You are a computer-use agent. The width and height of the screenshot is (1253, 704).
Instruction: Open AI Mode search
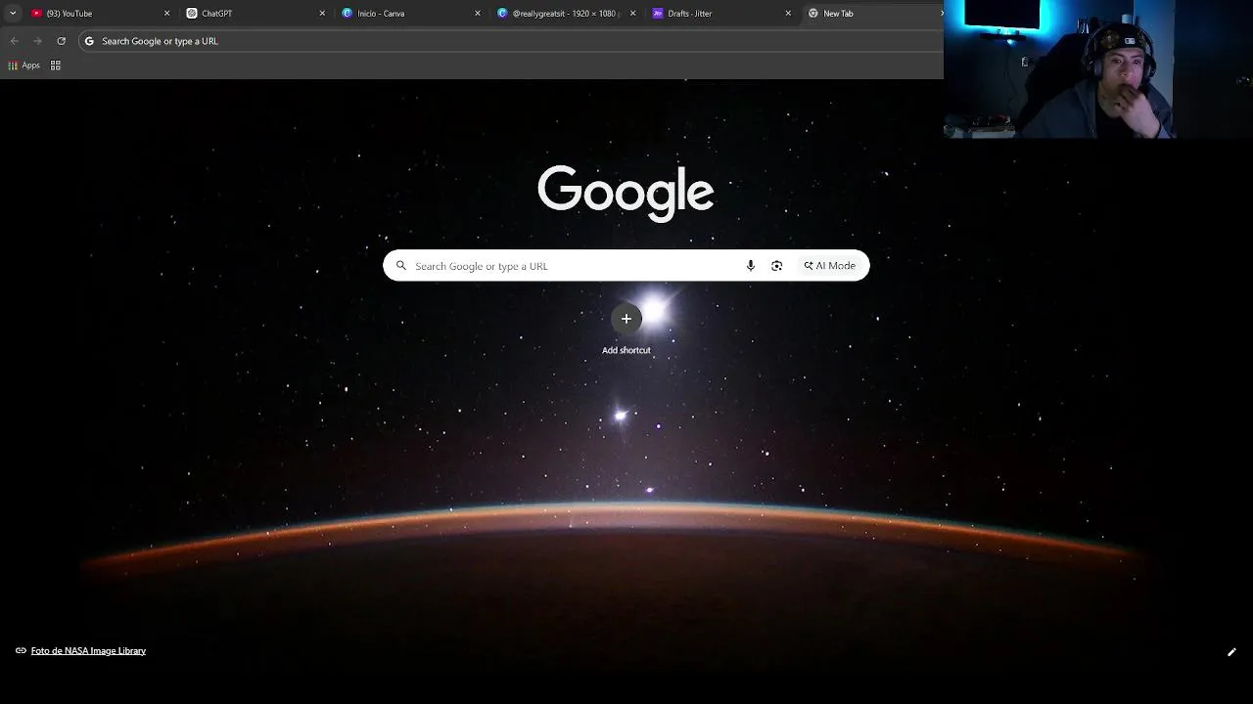(x=829, y=266)
